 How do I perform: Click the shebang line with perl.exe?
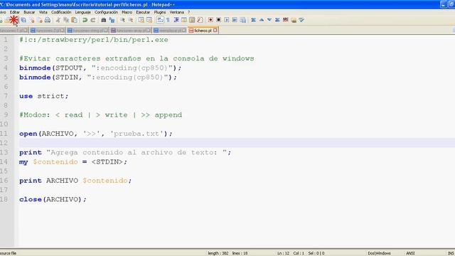[x=94, y=40]
